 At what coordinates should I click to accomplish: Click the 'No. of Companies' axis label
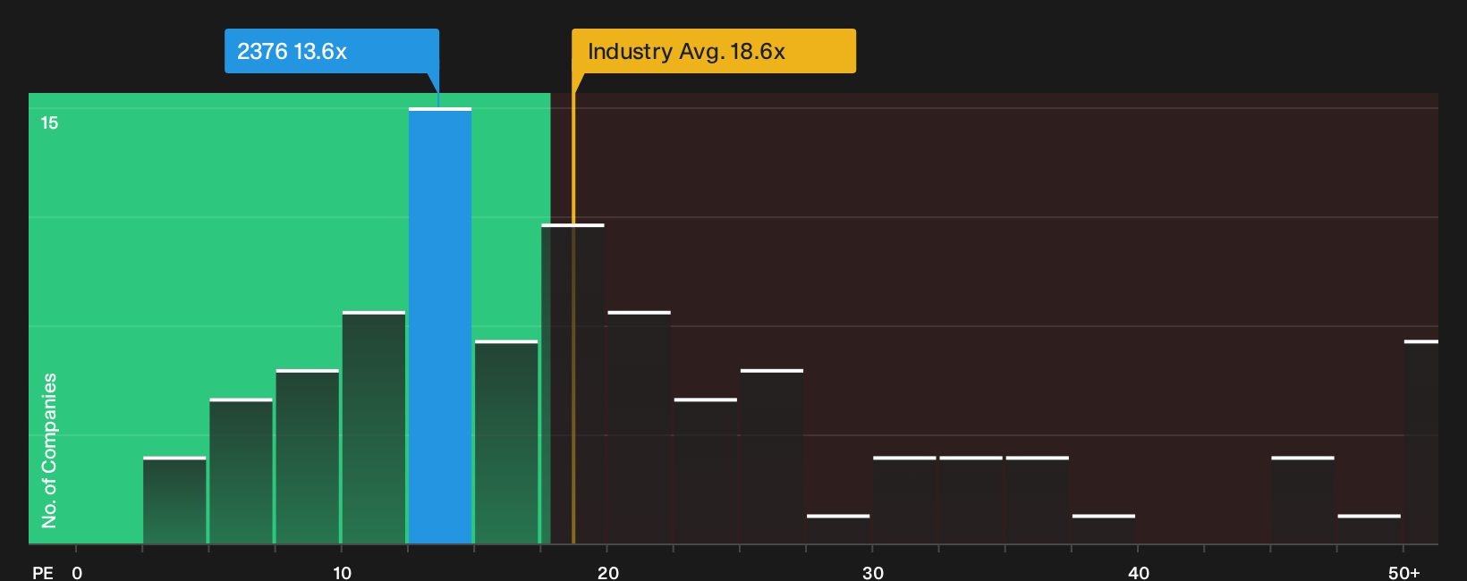click(x=49, y=450)
